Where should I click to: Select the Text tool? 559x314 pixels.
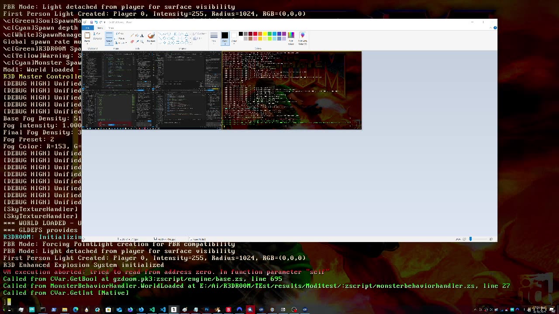(x=142, y=35)
